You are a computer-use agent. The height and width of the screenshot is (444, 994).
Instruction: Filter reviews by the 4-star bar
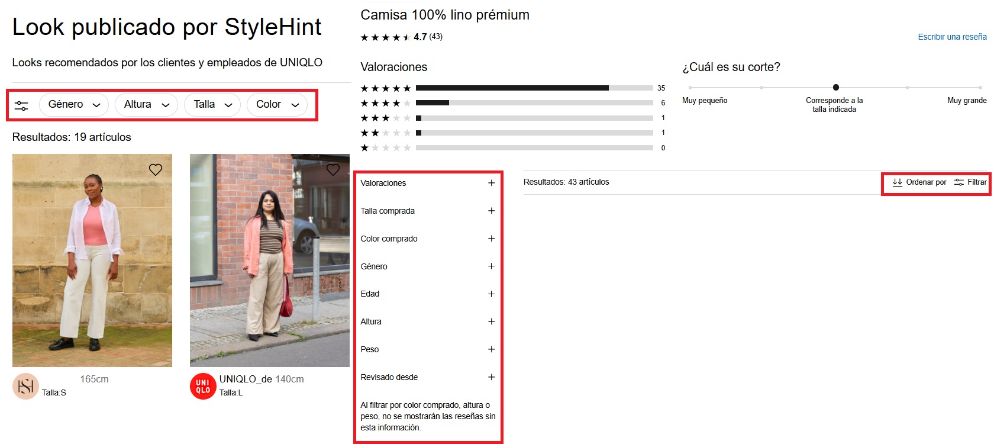coord(534,103)
